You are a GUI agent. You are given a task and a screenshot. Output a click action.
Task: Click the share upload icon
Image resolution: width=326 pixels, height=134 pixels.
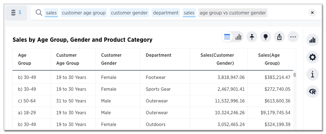pyautogui.click(x=279, y=37)
